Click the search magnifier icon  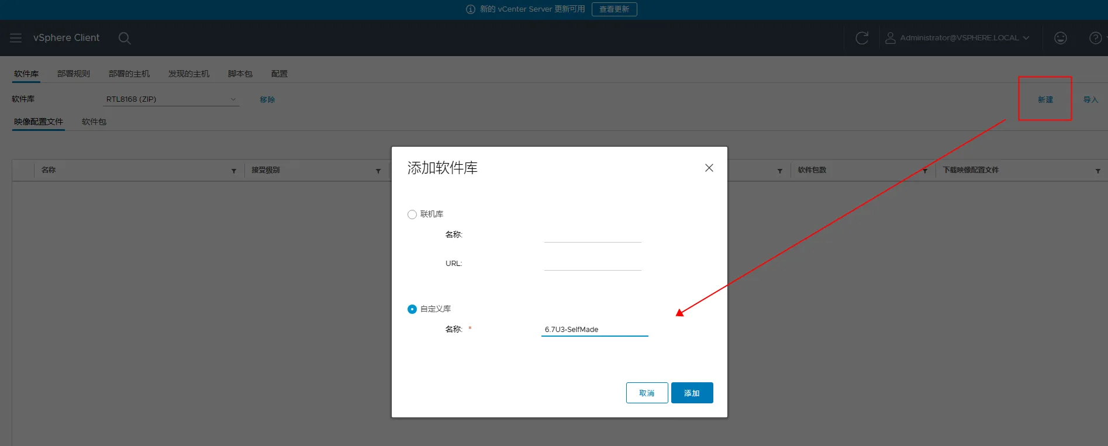(124, 38)
